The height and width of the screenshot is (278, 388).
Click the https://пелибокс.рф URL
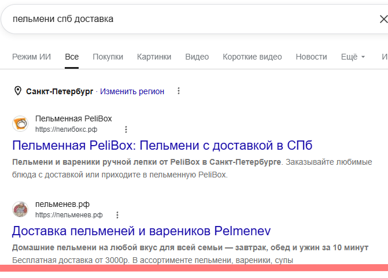(66, 129)
